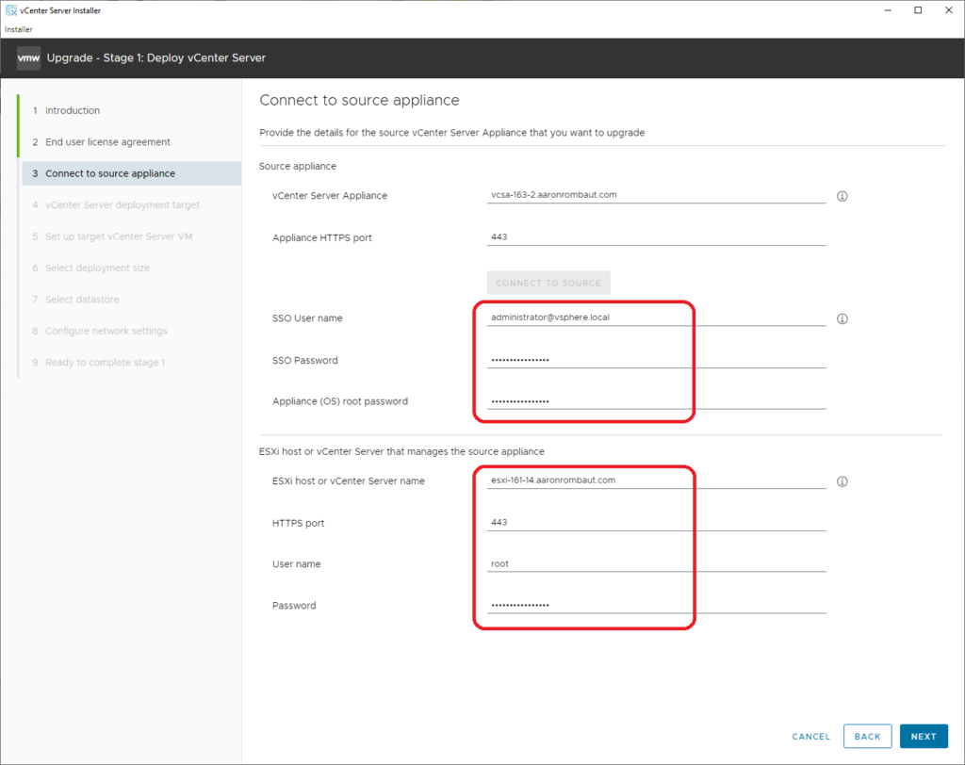965x765 pixels.
Task: Click info icon beside ESXi host name field
Action: click(x=842, y=481)
